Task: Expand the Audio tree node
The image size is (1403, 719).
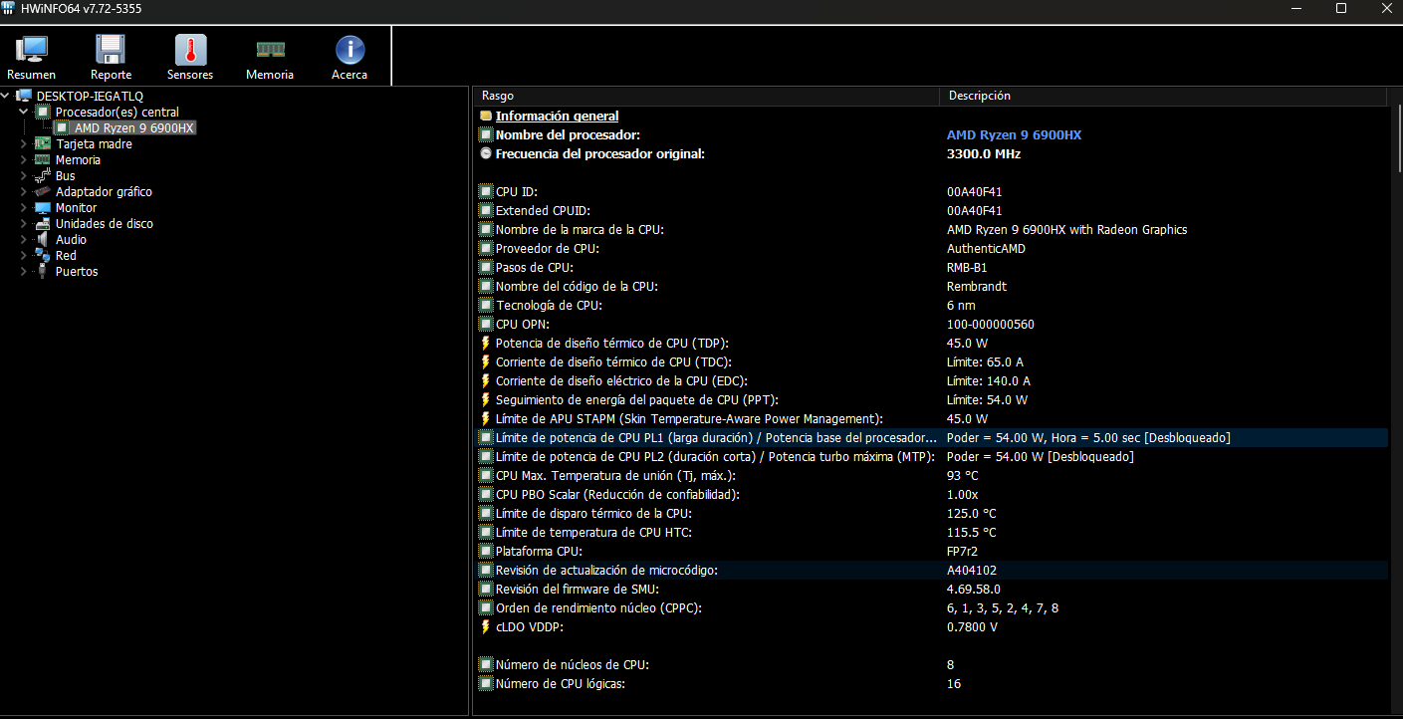Action: pyautogui.click(x=24, y=239)
